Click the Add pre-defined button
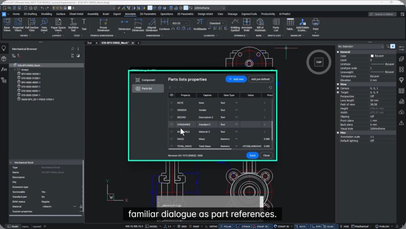The width and height of the screenshot is (406, 229). pos(261,79)
